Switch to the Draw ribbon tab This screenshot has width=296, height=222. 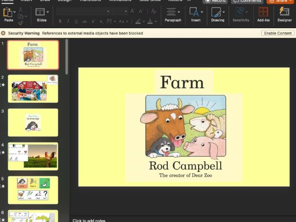click(x=45, y=0)
